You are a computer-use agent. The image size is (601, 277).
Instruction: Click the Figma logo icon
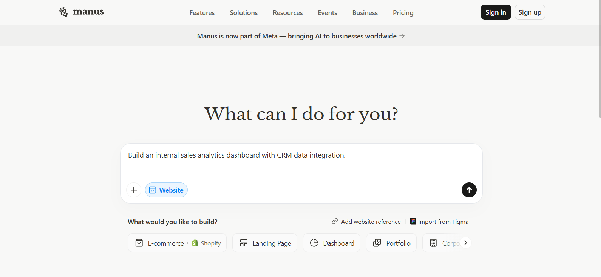tap(413, 221)
